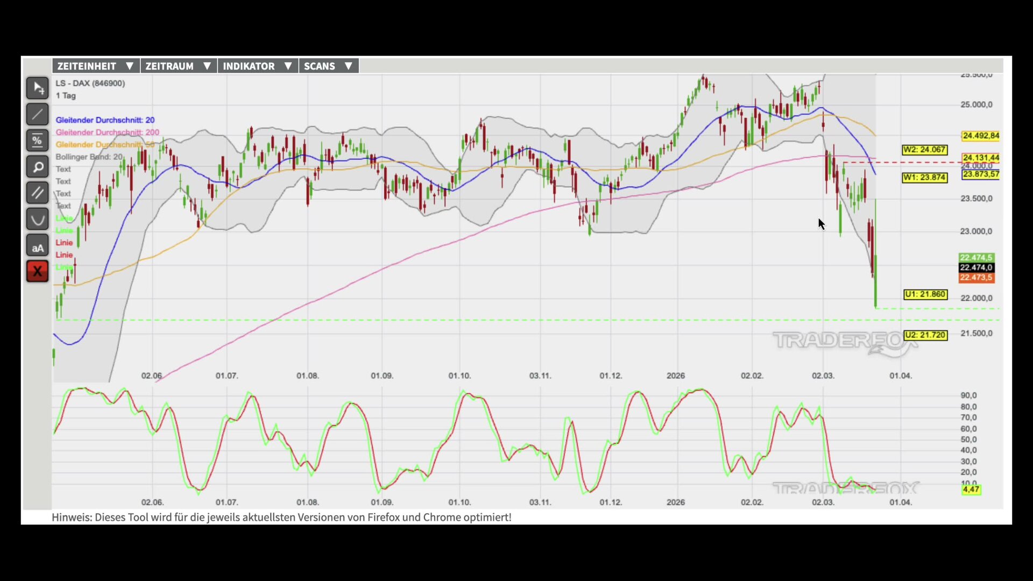Select the percent Fibonacci retracement tool
Screen dimensions: 1033x581
(37, 140)
